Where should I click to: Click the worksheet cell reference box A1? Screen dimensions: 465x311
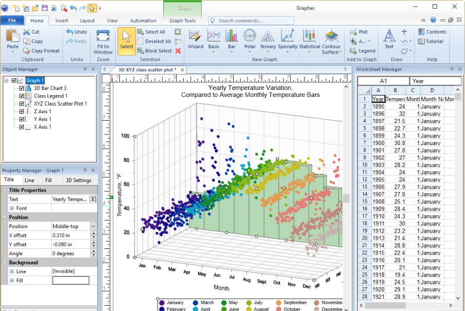tap(383, 81)
